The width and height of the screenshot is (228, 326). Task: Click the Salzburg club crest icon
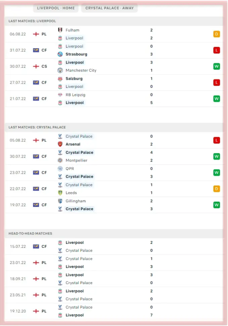(60, 78)
